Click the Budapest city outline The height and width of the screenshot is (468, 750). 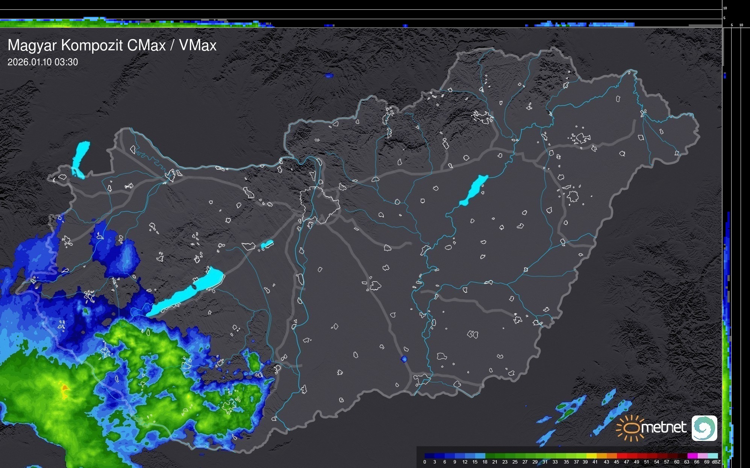point(320,205)
